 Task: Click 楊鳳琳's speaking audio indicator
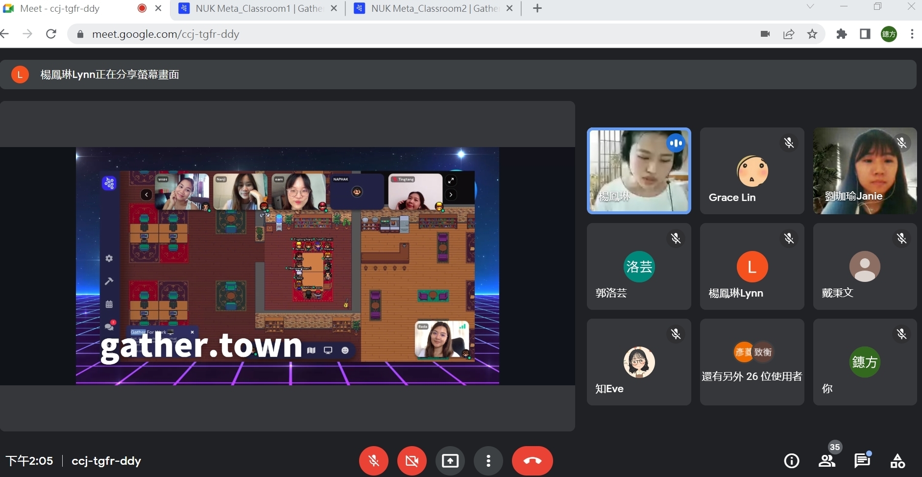coord(676,143)
